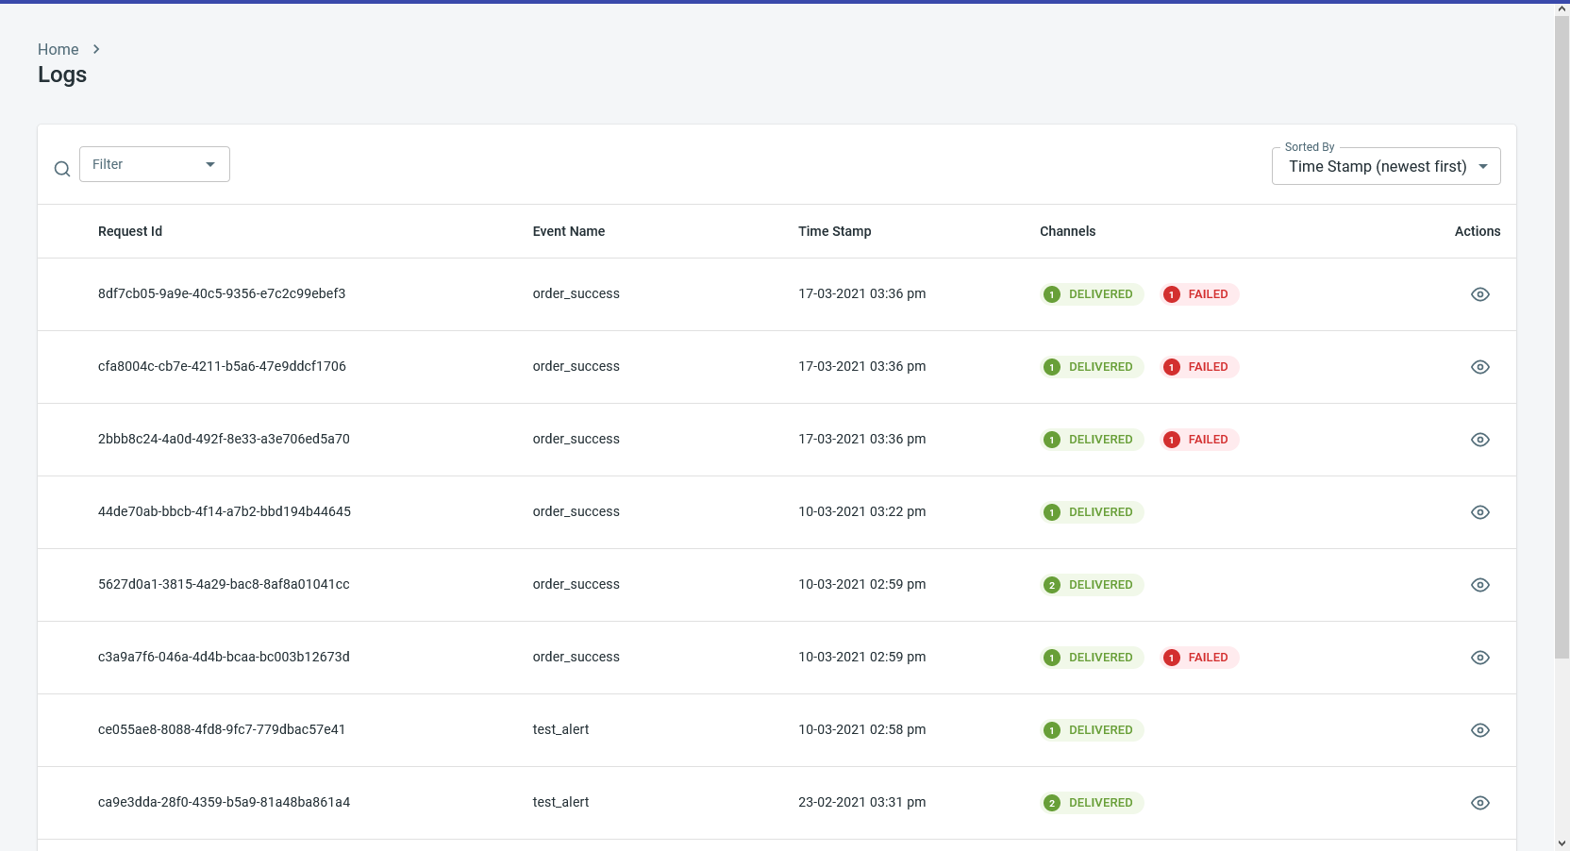The height and width of the screenshot is (851, 1570).
Task: Click the Logs page heading
Action: click(62, 75)
